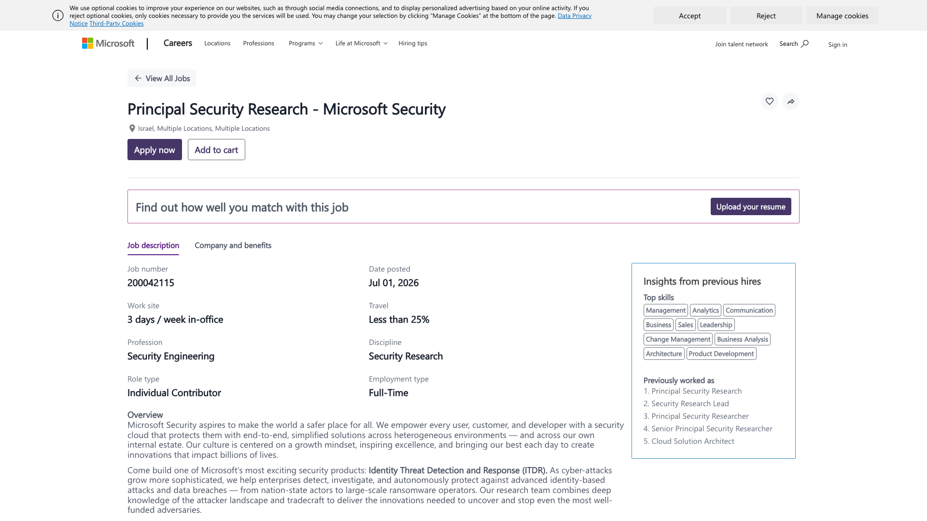This screenshot has height=521, width=927.
Task: Select the Business Analysis skill tag
Action: (743, 339)
